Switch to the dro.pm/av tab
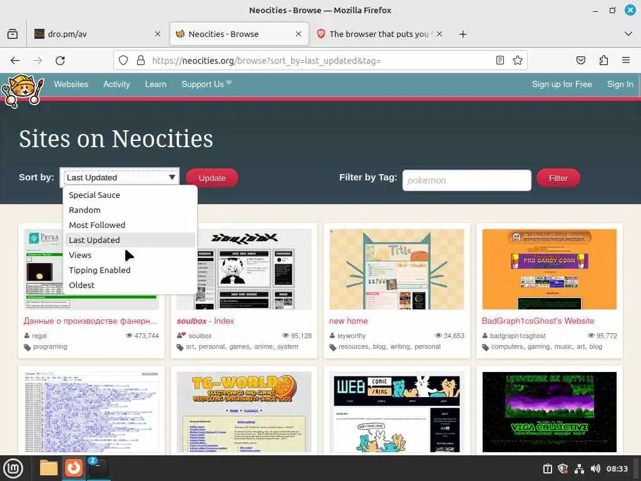This screenshot has width=641, height=481. [x=98, y=34]
